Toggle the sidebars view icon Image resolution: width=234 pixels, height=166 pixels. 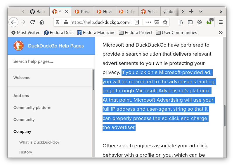(190, 22)
